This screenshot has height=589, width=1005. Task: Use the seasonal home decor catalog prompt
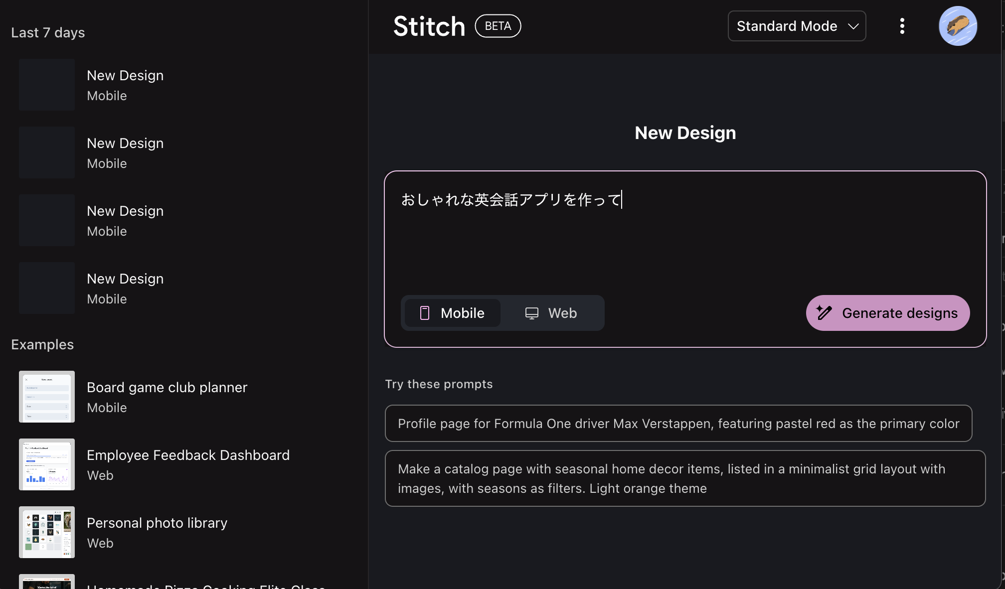[684, 478]
